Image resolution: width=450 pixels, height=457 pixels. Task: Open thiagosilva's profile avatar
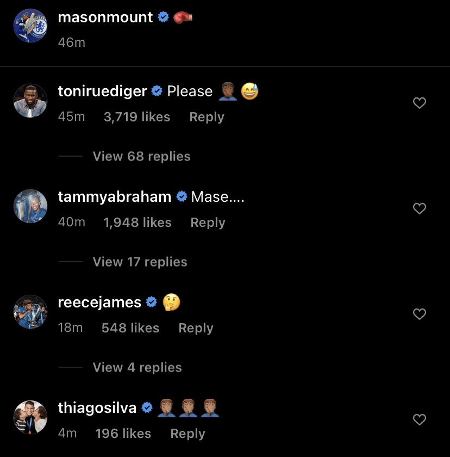[30, 417]
